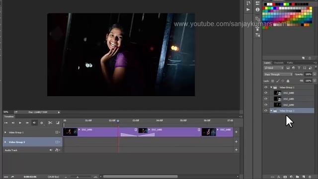The width and height of the screenshot is (318, 179).
Task: Hide DSC_0488 layer in Layers panel
Action: (x=266, y=93)
